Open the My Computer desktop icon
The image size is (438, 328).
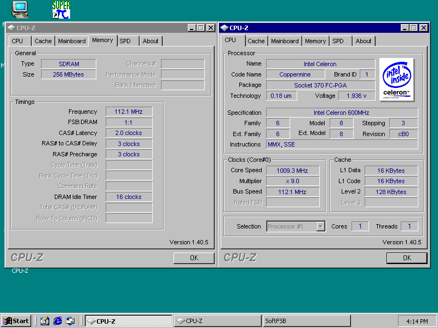tap(20, 10)
